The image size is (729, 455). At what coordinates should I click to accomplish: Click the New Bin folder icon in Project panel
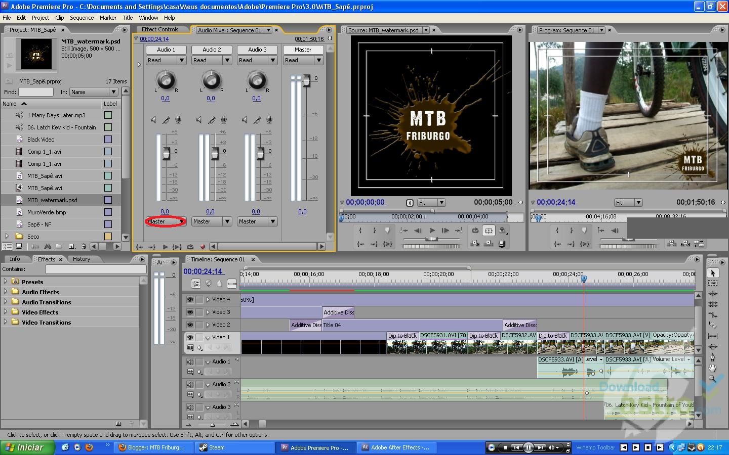pyautogui.click(x=59, y=246)
